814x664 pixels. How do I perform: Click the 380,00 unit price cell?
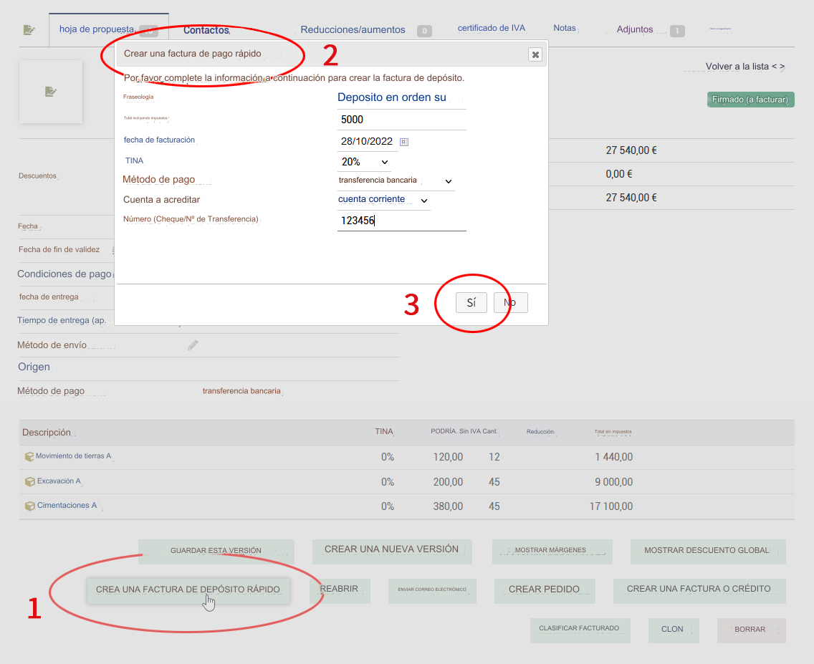[448, 506]
